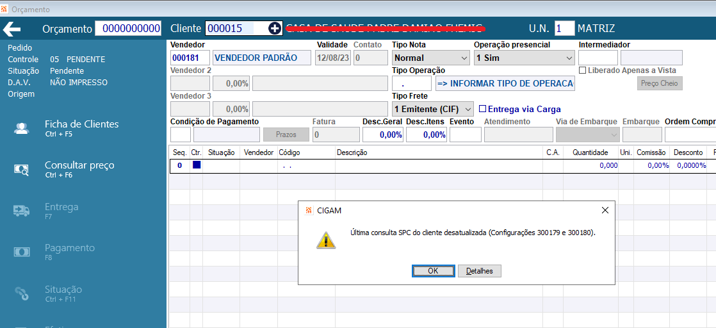
Task: Click the 05 PENDENTE control text
Action: (x=77, y=60)
